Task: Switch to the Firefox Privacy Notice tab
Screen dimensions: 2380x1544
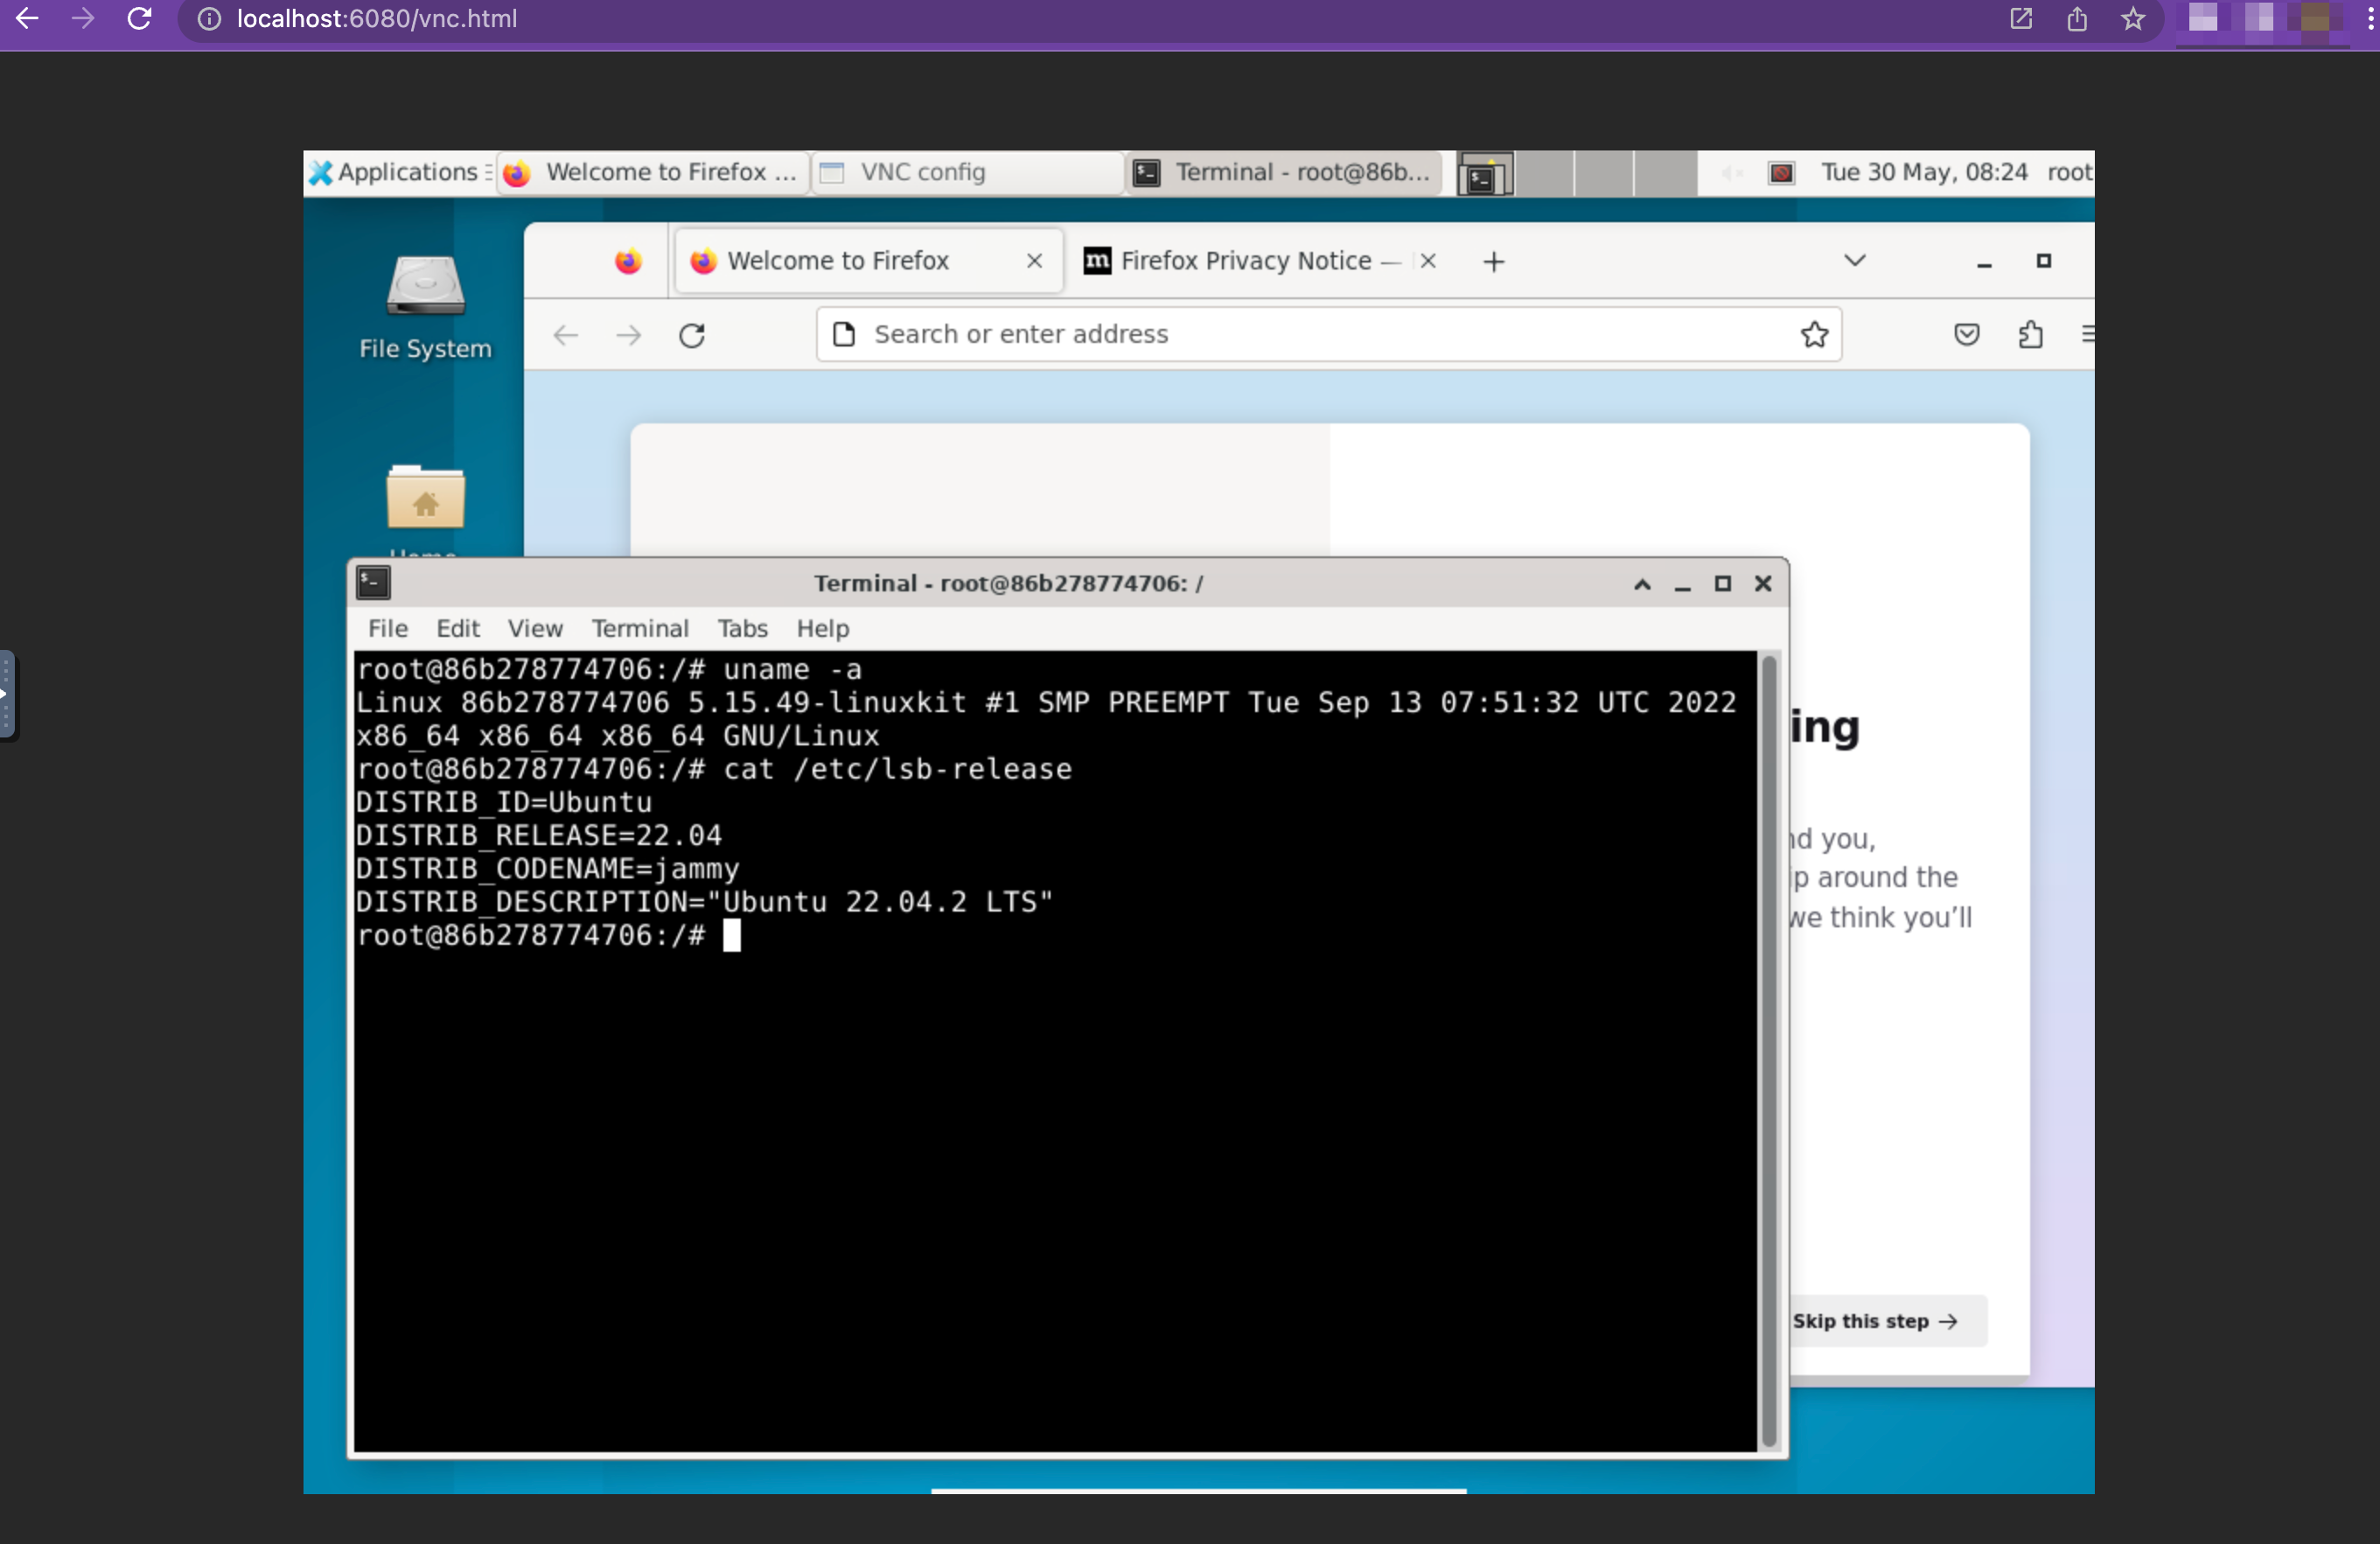Action: pos(1244,261)
